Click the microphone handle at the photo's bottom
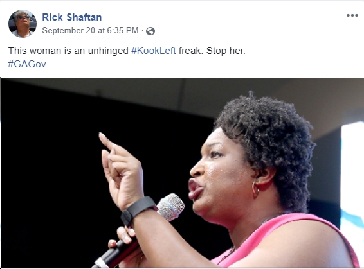This screenshot has height=269, width=364. click(116, 254)
